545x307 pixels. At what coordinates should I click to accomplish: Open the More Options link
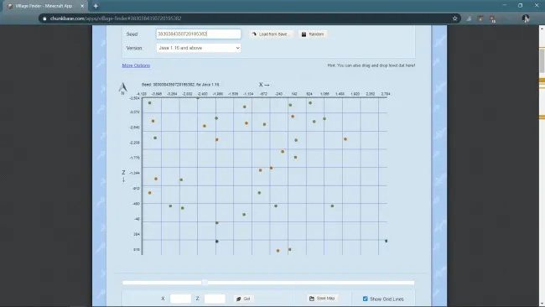[x=136, y=65]
